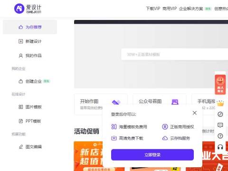228x171 pixels.
Task: Open the 开始作图 card
Action: [x=101, y=104]
